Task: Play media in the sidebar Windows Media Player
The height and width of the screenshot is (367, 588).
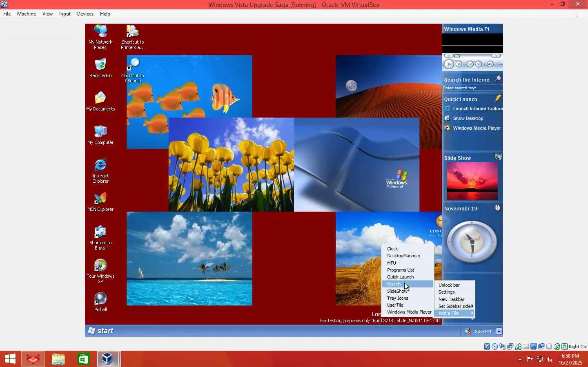Action: [449, 64]
